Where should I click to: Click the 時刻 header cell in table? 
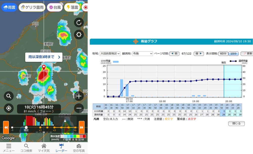(98, 106)
